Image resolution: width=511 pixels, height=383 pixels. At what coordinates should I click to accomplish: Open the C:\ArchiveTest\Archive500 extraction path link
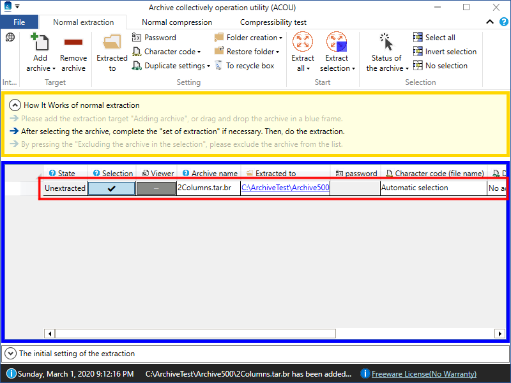pos(285,188)
